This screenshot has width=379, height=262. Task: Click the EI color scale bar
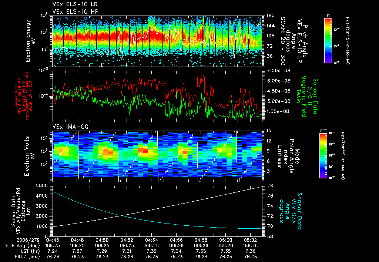point(328,40)
